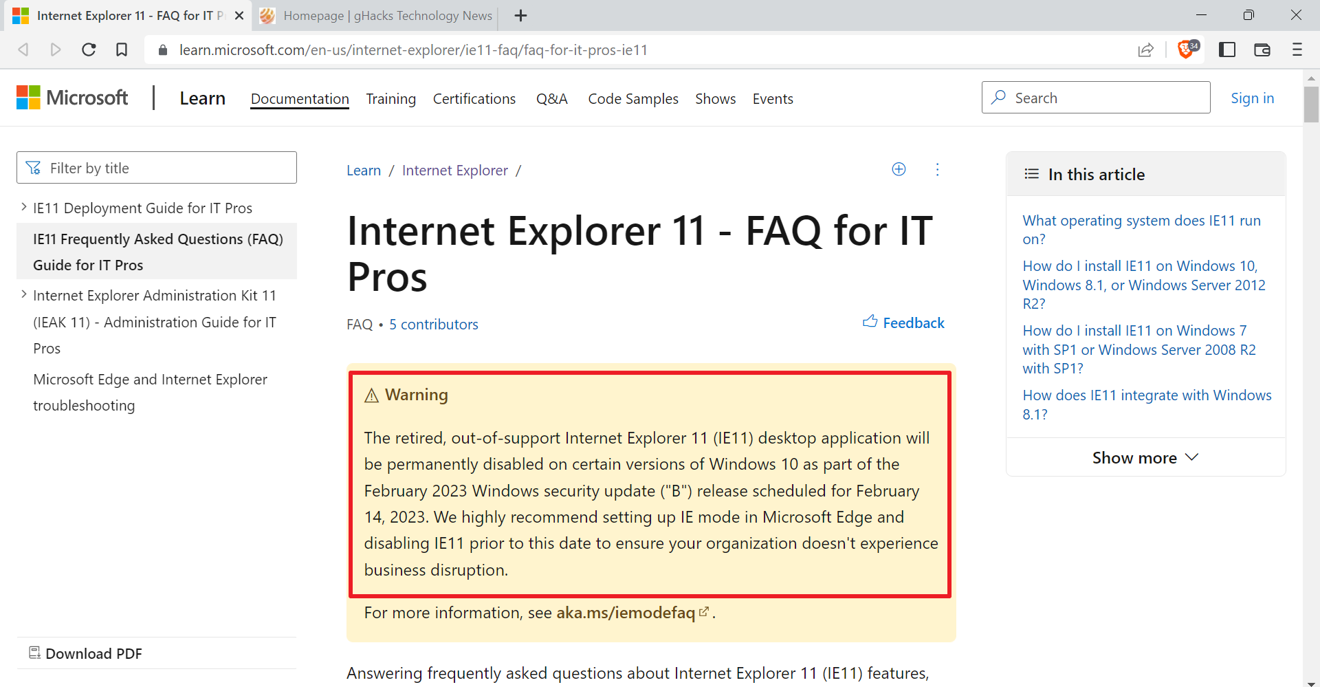Open the aka.ms/iemodefaq link

tap(625, 612)
